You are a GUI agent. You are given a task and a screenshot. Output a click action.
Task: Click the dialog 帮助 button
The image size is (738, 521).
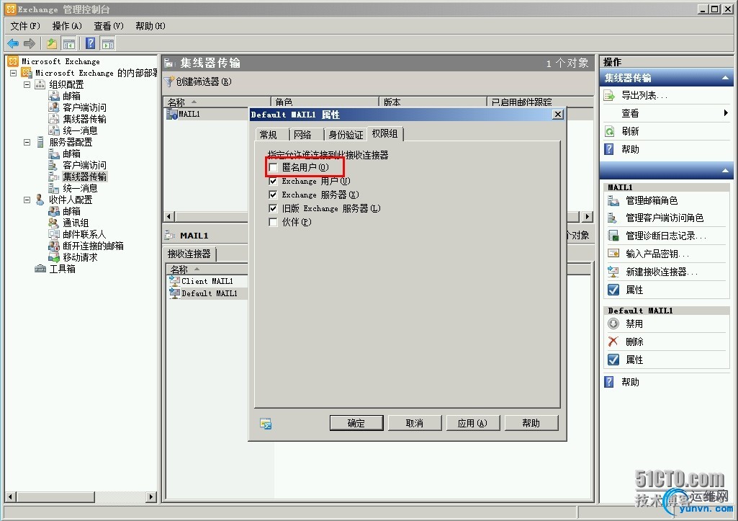[531, 423]
